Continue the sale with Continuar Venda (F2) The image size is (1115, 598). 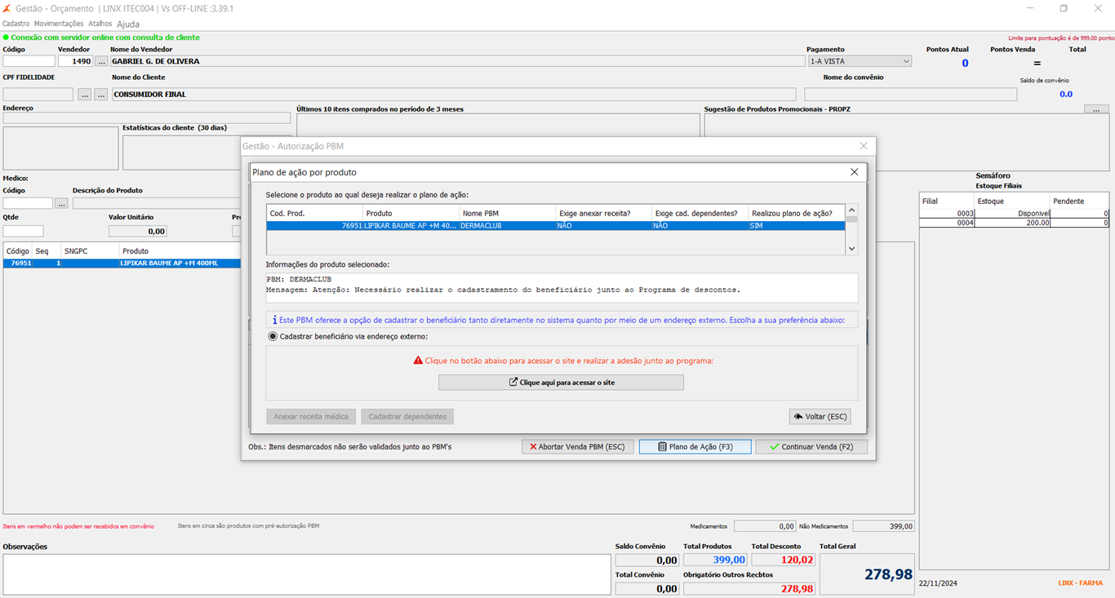click(811, 447)
